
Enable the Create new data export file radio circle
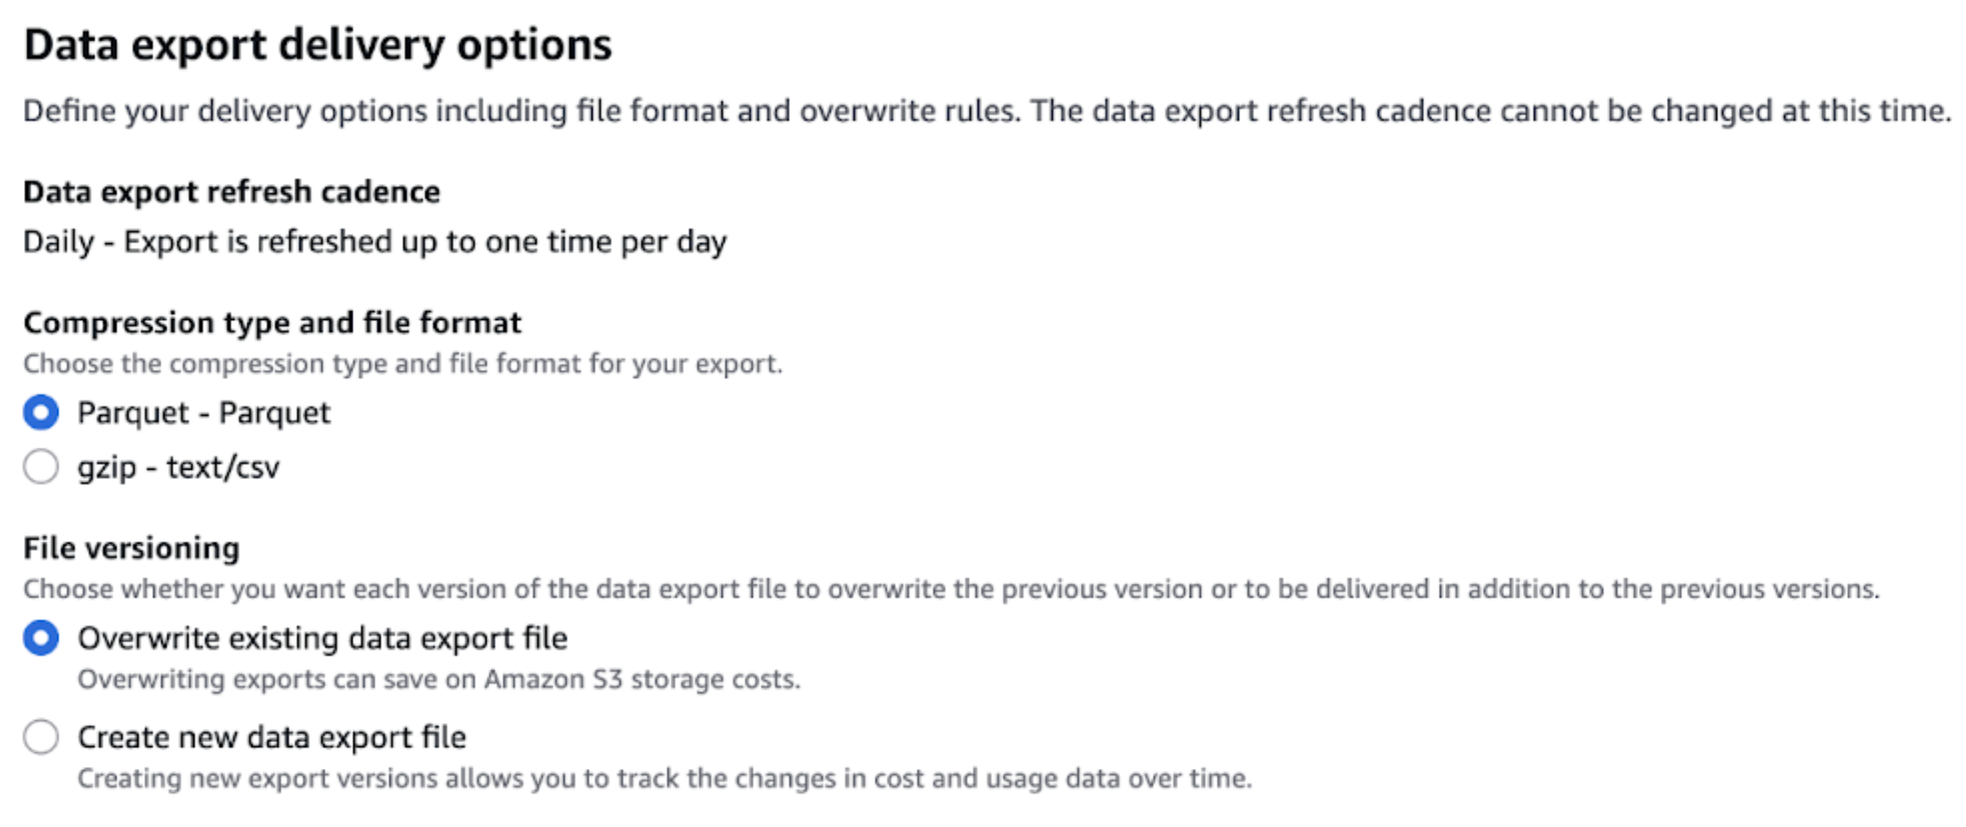click(41, 737)
